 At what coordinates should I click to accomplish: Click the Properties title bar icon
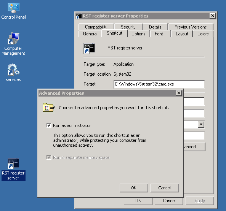[x=79, y=16]
